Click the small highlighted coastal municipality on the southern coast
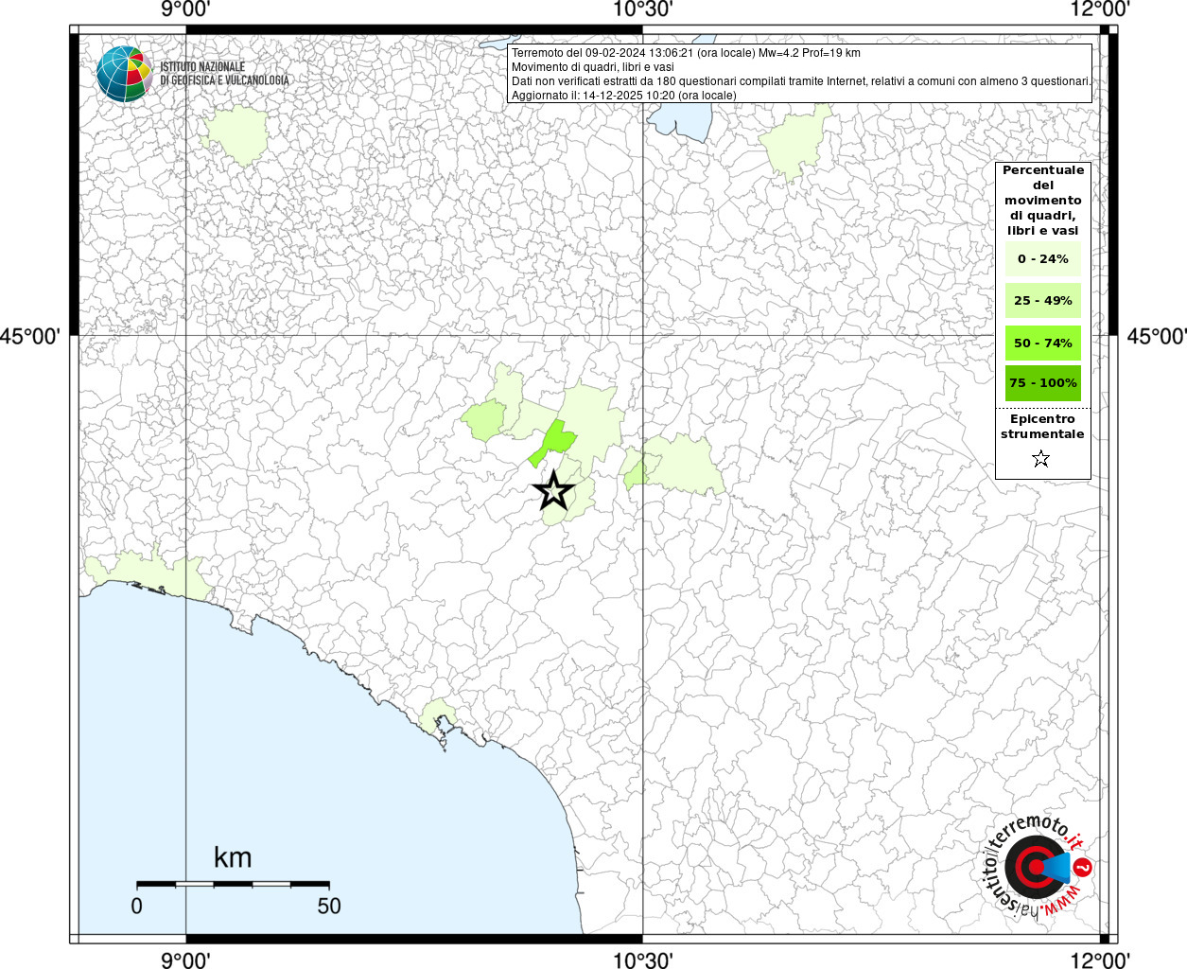Image resolution: width=1187 pixels, height=969 pixels. 439,716
